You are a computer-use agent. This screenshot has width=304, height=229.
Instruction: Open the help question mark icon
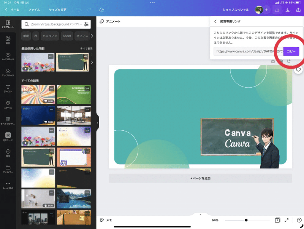coord(299,220)
